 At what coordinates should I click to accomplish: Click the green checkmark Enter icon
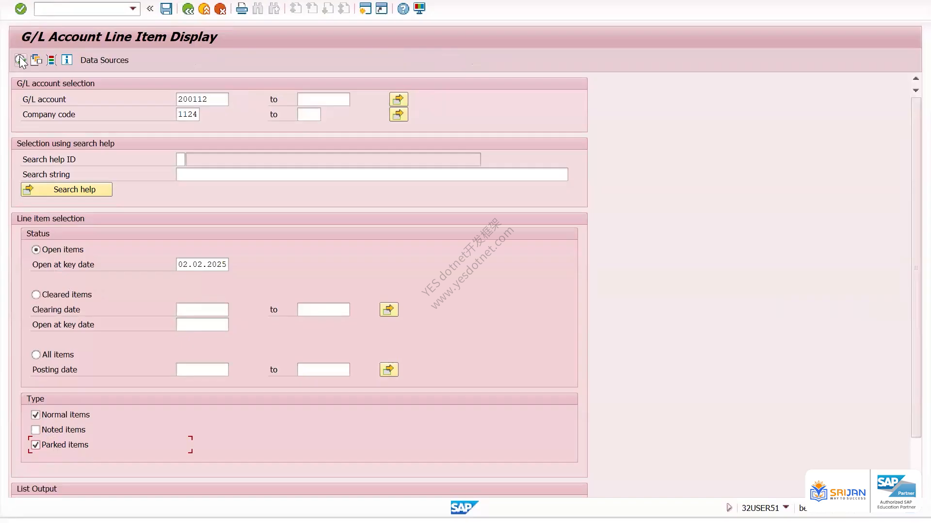[x=20, y=9]
